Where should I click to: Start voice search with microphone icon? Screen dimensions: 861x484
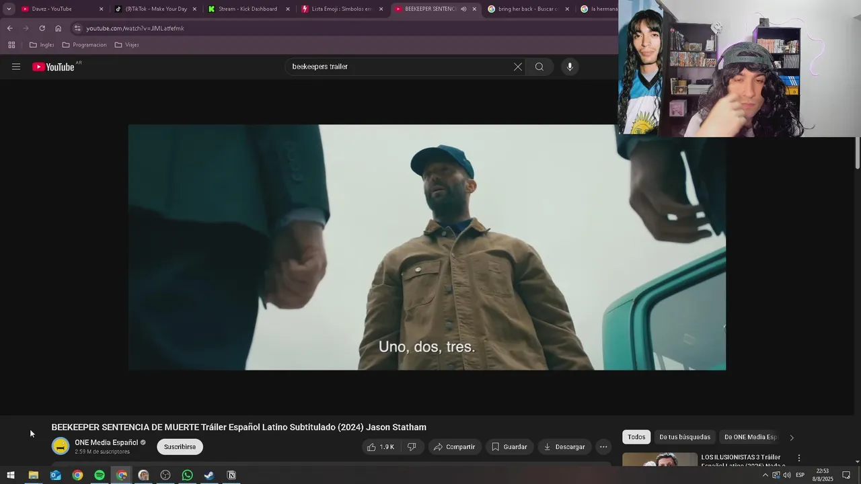click(570, 67)
